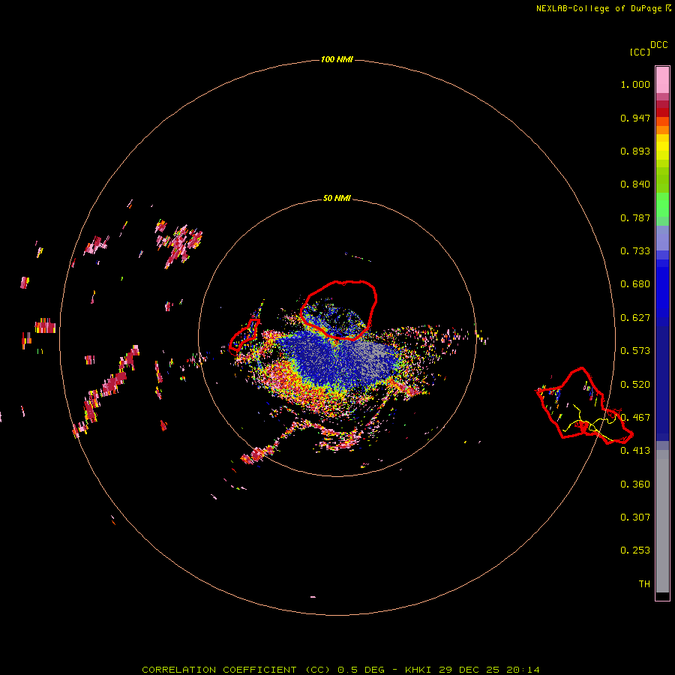Click the 0.573 legend value
675x675 pixels.
click(635, 351)
